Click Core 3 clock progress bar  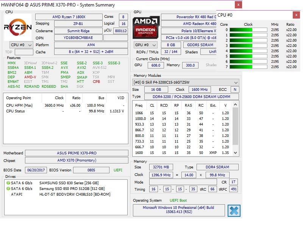pyautogui.click(x=248, y=45)
